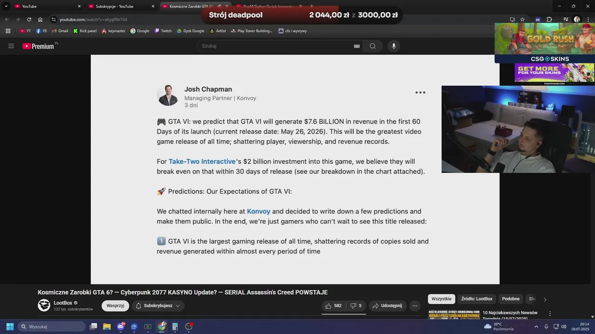Click the Wesprzyj join button

[115, 306]
